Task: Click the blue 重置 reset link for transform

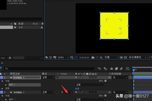Action: coord(77,89)
